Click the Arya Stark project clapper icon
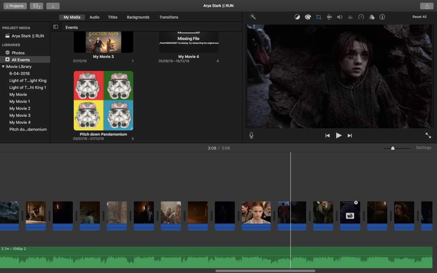Image resolution: width=437 pixels, height=273 pixels. (x=8, y=36)
